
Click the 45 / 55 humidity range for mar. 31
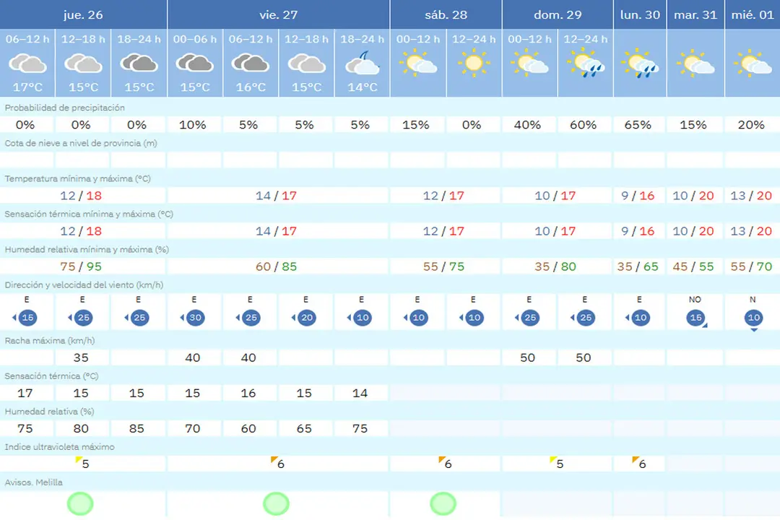[693, 266]
